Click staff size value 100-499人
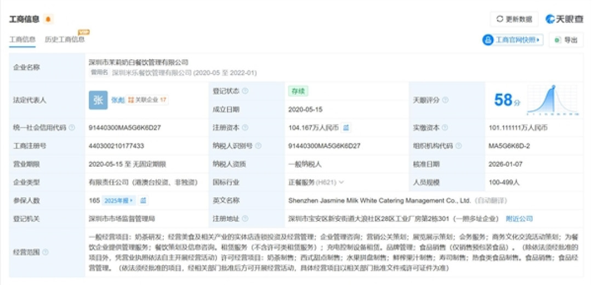The image size is (592, 285). click(504, 183)
